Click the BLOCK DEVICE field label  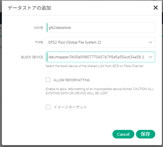(32, 57)
